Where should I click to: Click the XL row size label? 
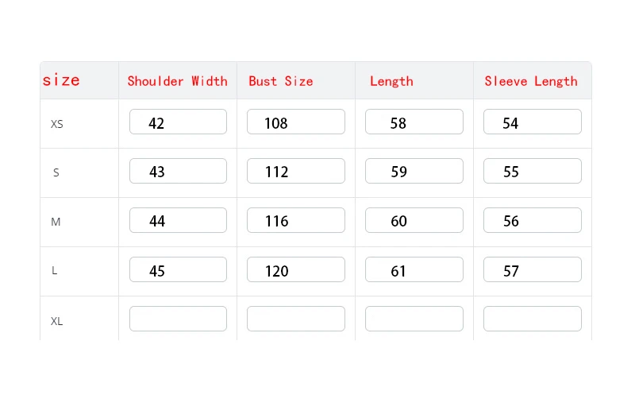(x=56, y=322)
